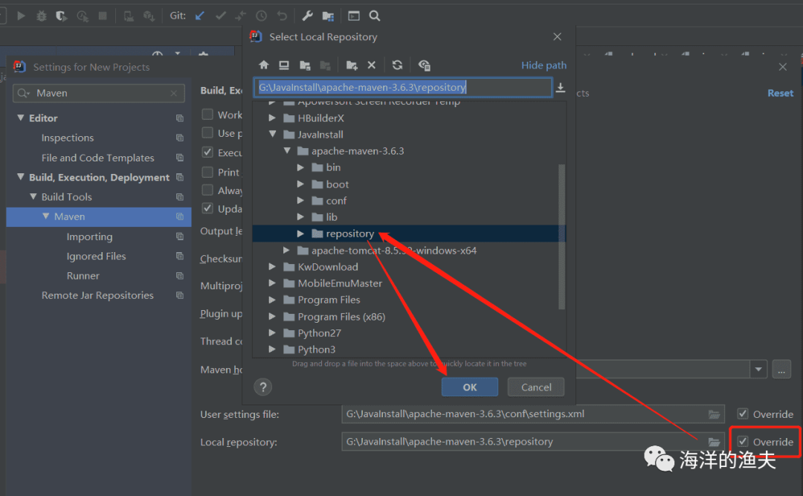Open the Ignored Files settings page
Viewport: 803px width, 496px height.
coord(96,257)
